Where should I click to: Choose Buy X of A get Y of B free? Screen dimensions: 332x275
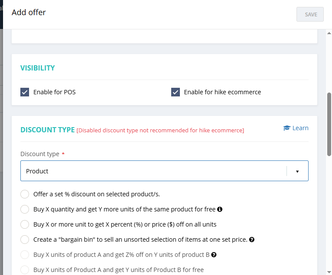point(25,270)
